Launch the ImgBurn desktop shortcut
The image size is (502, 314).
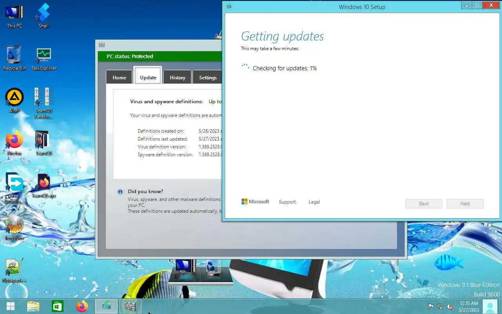pos(15,228)
